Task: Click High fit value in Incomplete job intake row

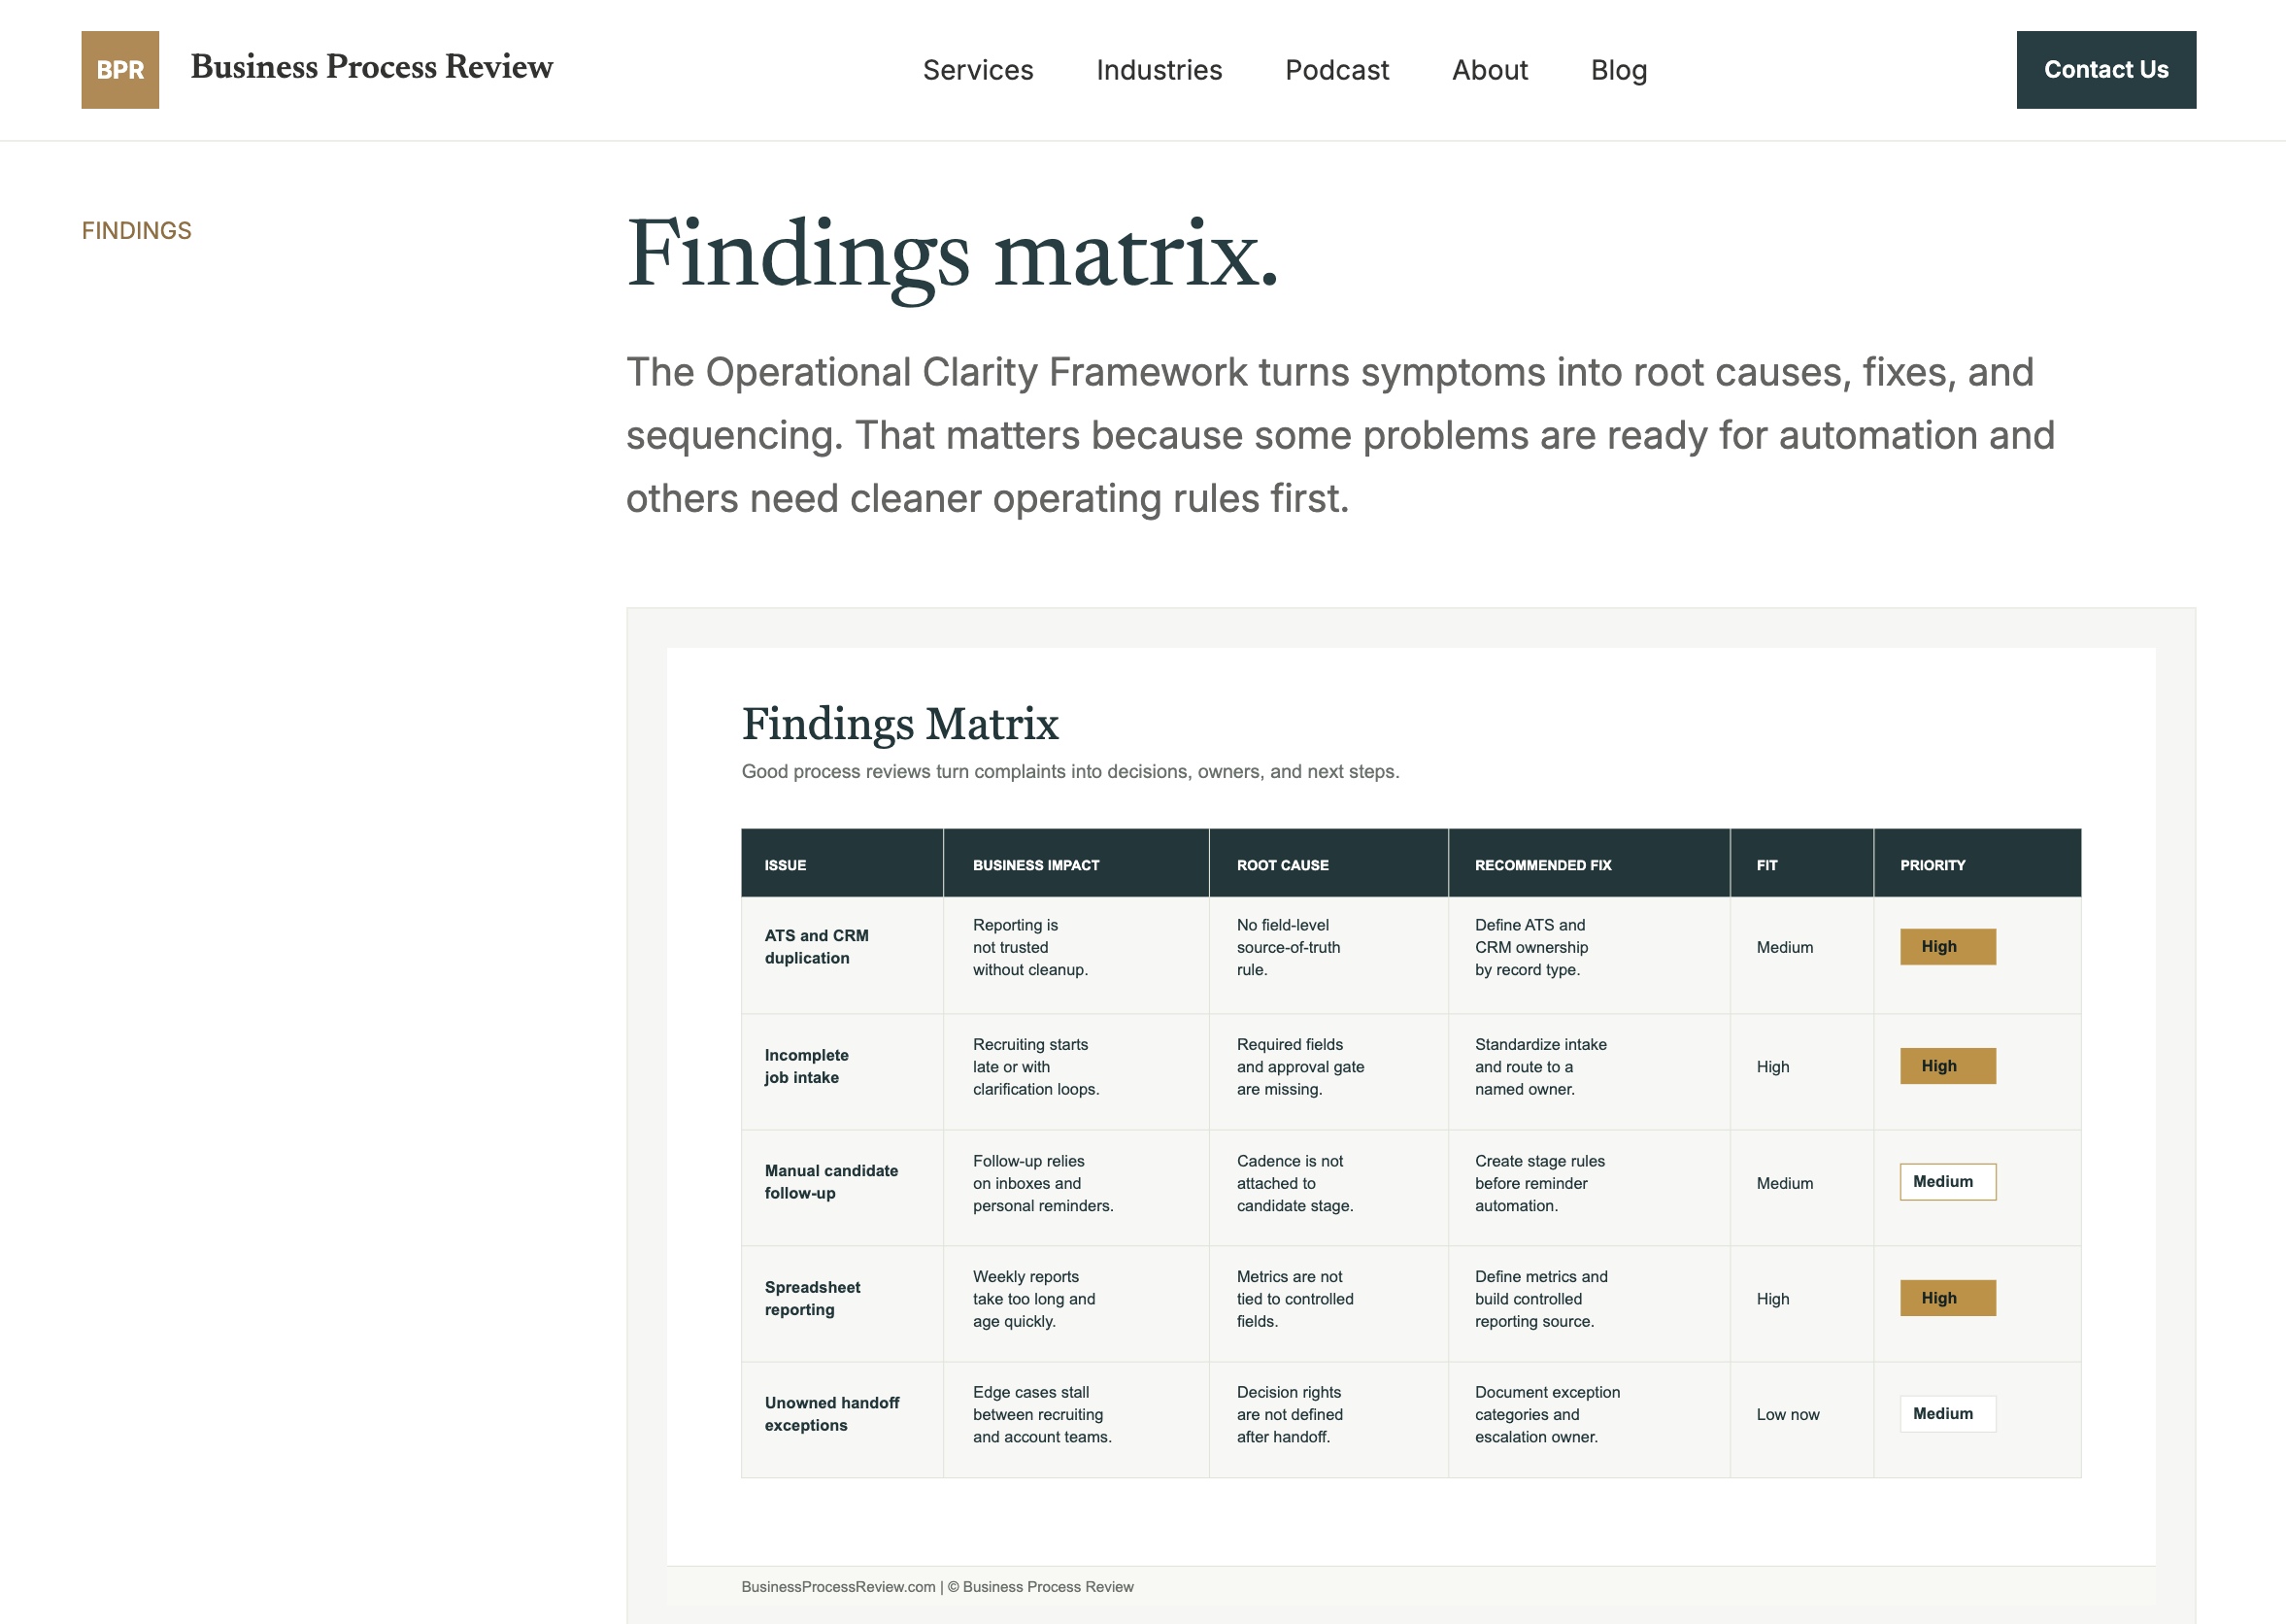Action: [1772, 1066]
